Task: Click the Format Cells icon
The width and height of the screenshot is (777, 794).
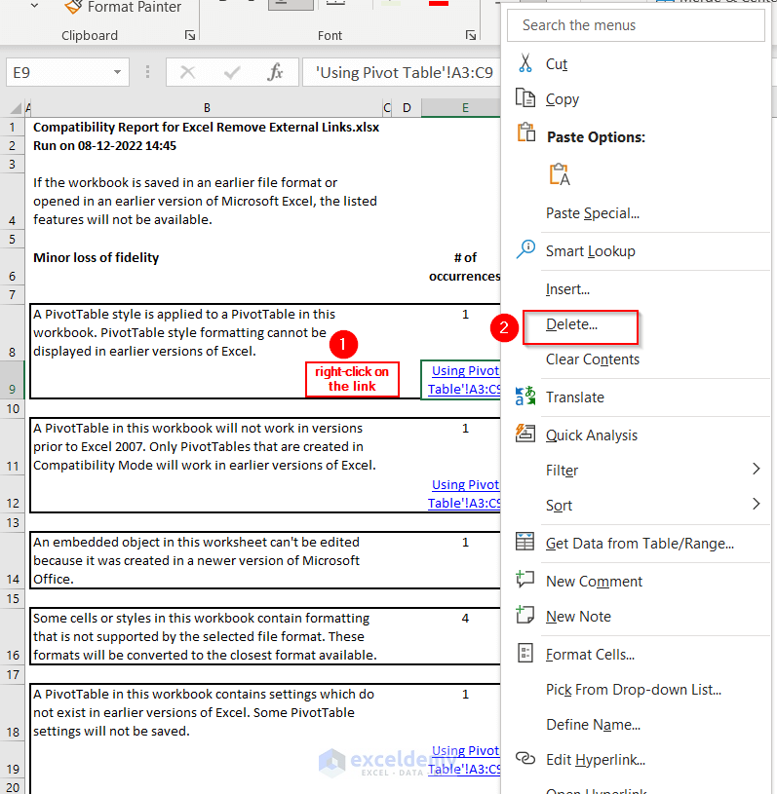Action: (x=525, y=653)
